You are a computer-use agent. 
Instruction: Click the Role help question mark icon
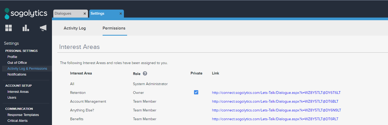145,74
